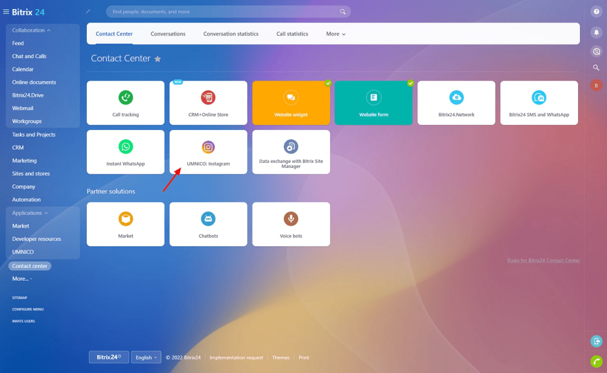
Task: Open the UMNICO: Instagram connector
Action: 208,152
